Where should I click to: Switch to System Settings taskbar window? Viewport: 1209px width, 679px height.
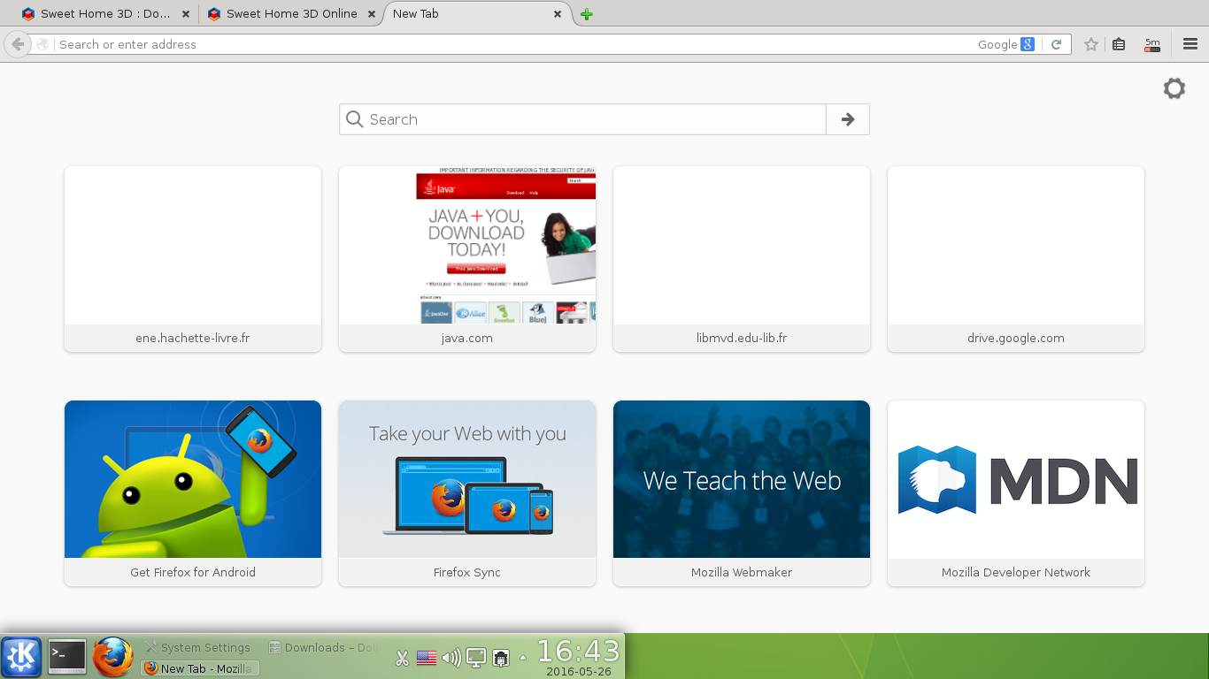coord(200,647)
